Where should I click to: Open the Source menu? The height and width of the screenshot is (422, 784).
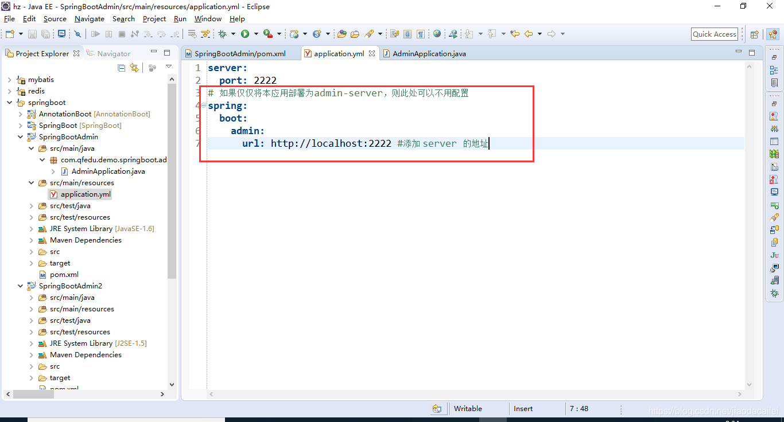tap(55, 18)
